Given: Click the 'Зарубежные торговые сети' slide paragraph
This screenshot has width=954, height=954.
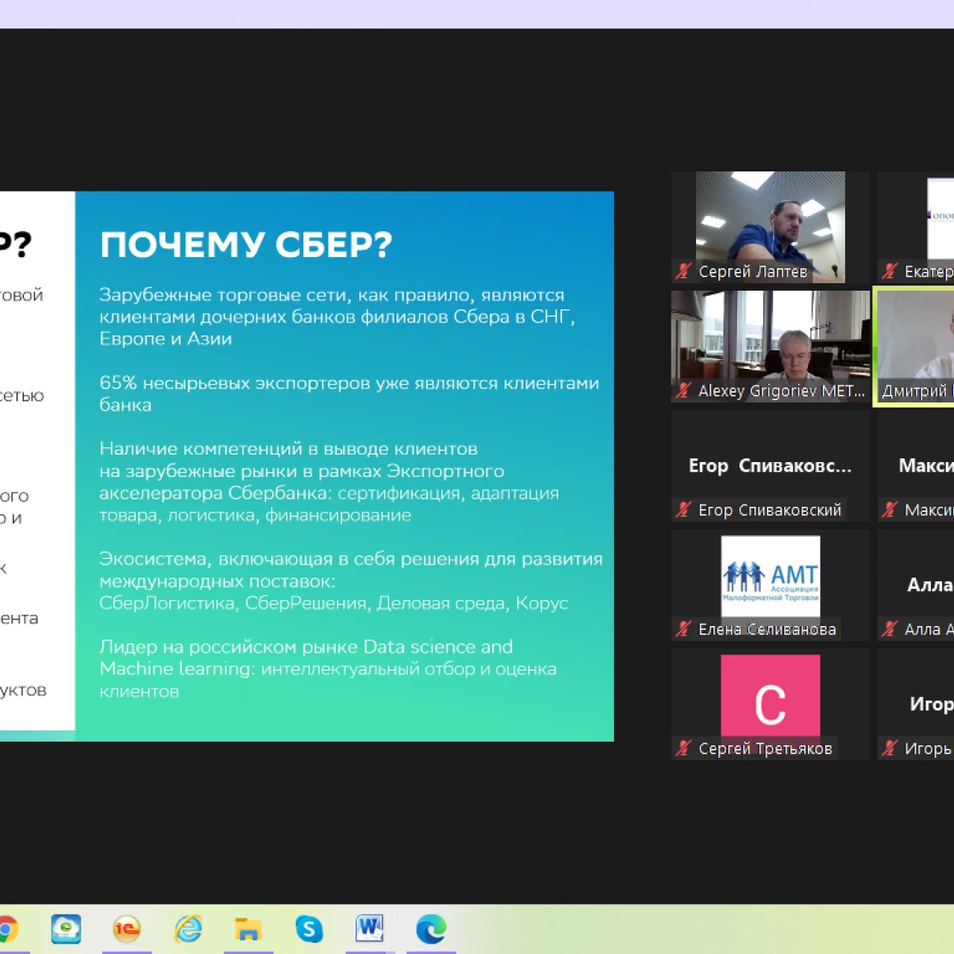Looking at the screenshot, I should (337, 317).
